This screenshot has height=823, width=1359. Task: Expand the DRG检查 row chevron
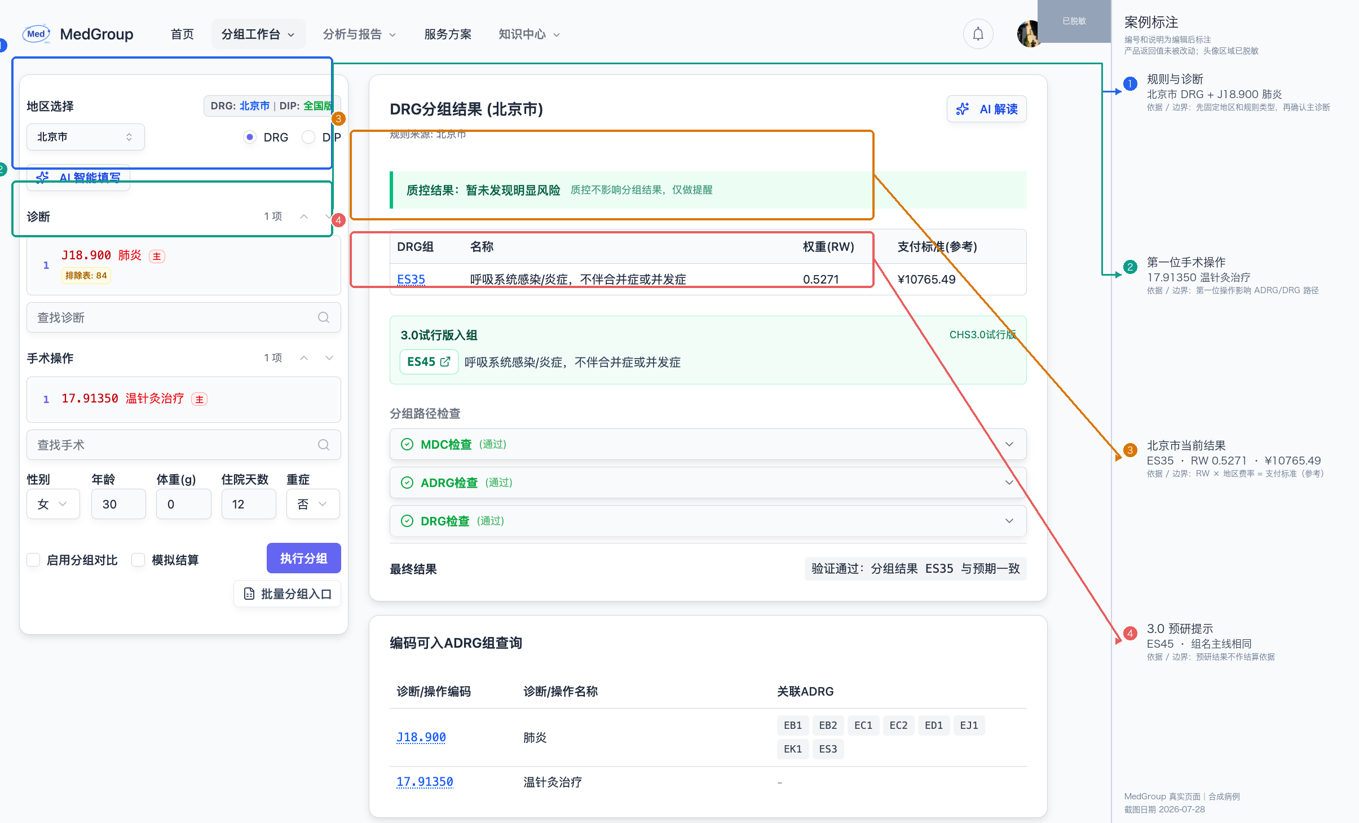coord(1009,521)
